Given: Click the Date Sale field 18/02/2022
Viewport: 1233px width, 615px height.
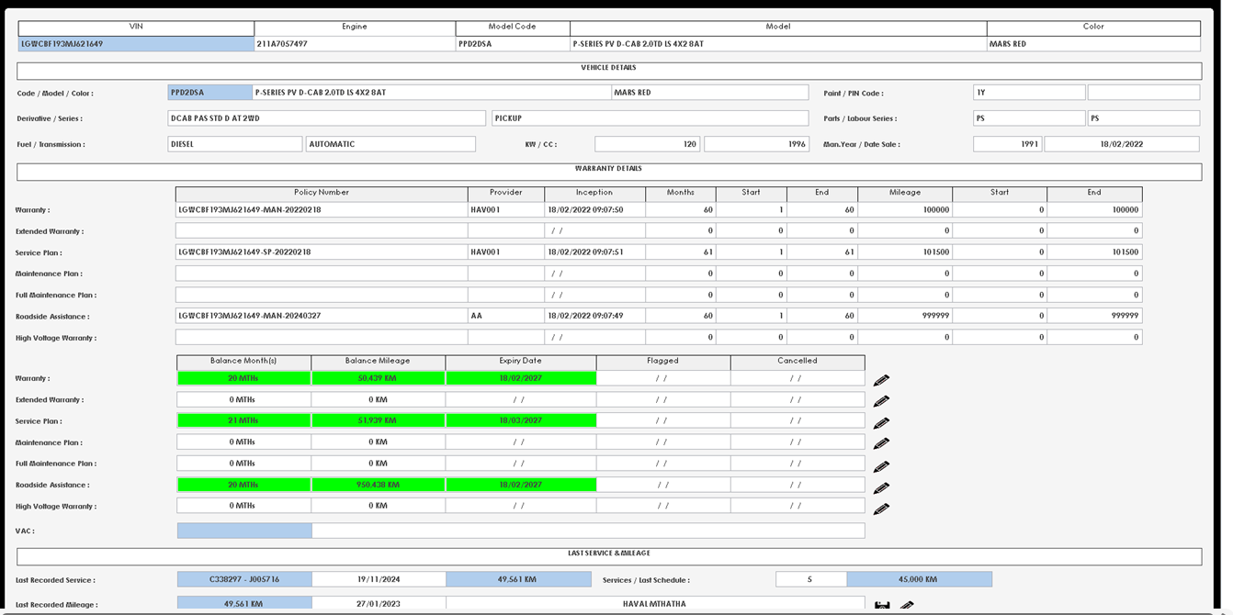Looking at the screenshot, I should click(1121, 144).
